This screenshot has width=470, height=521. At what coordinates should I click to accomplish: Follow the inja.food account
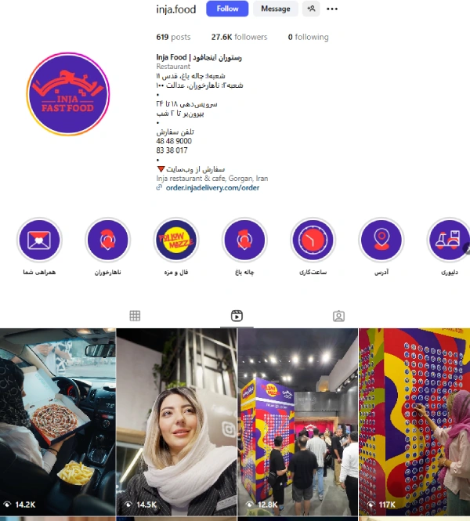coord(227,9)
